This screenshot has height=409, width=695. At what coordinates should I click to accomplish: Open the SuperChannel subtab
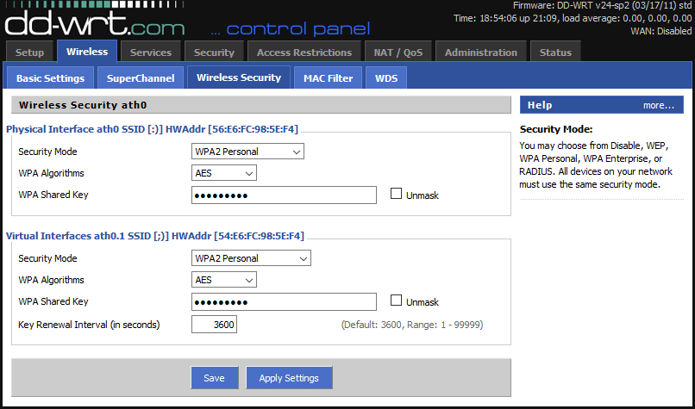(141, 77)
